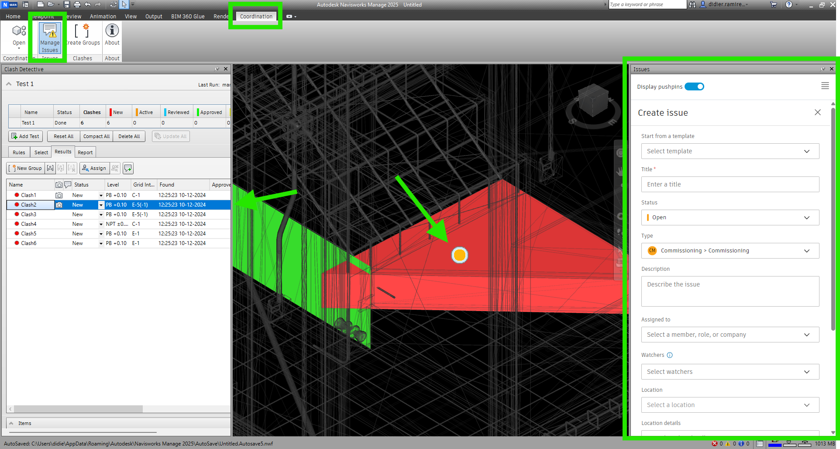Open the Type dropdown showing Commissioning

(x=730, y=251)
